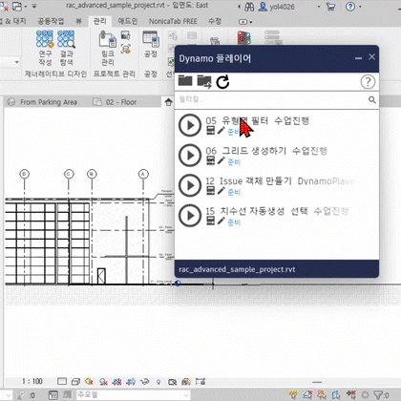The height and width of the screenshot is (401, 401).
Task: Run the 05 유형별 필터 script
Action: click(190, 125)
